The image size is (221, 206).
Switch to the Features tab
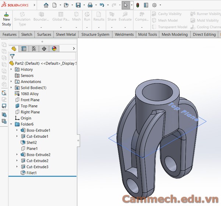point(10,34)
